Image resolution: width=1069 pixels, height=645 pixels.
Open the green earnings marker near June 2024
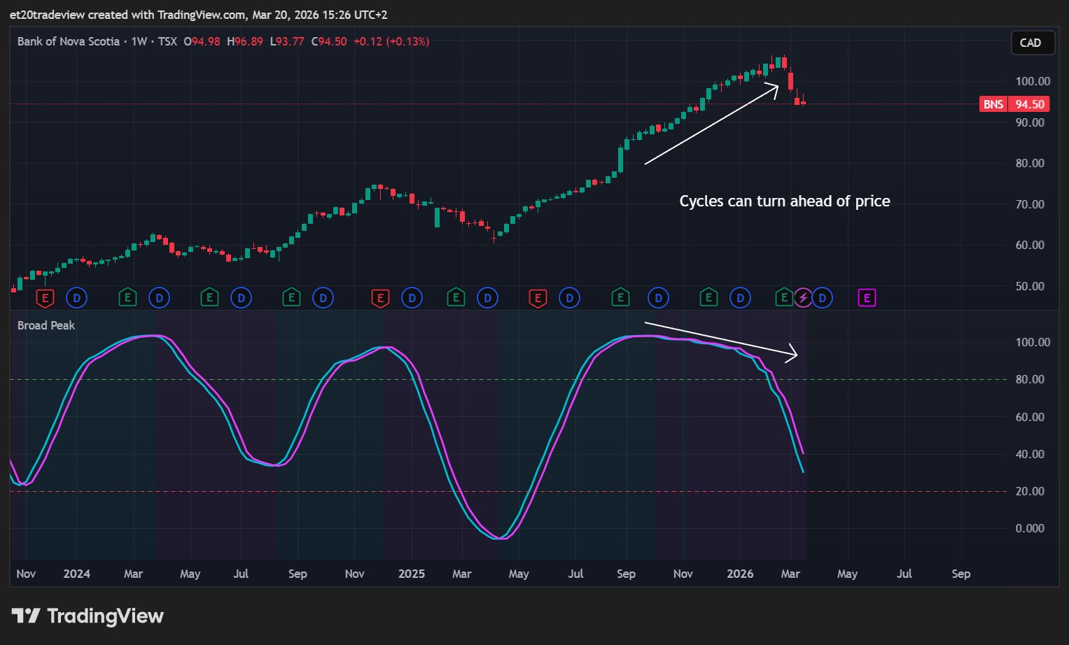point(209,298)
